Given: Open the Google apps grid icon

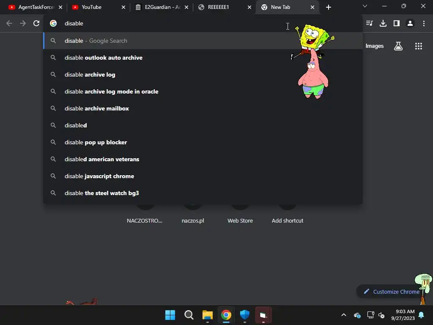Looking at the screenshot, I should click(x=418, y=46).
